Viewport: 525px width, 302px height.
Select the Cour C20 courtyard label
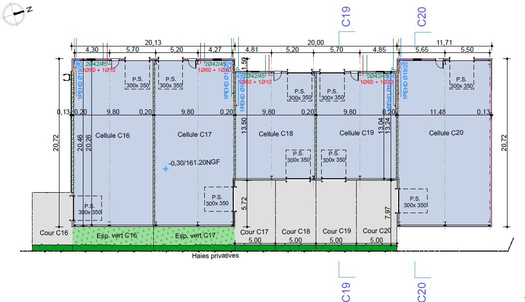377,231
